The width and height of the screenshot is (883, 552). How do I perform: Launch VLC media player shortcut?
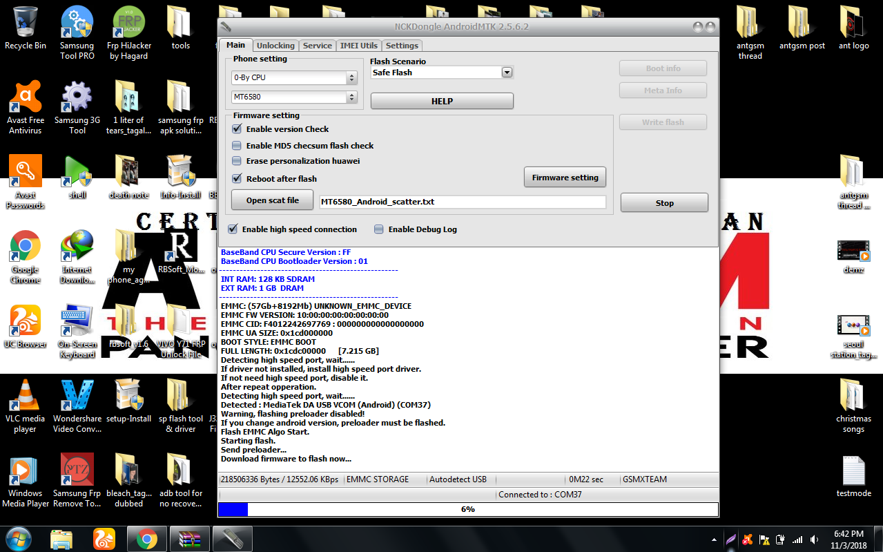tap(26, 406)
